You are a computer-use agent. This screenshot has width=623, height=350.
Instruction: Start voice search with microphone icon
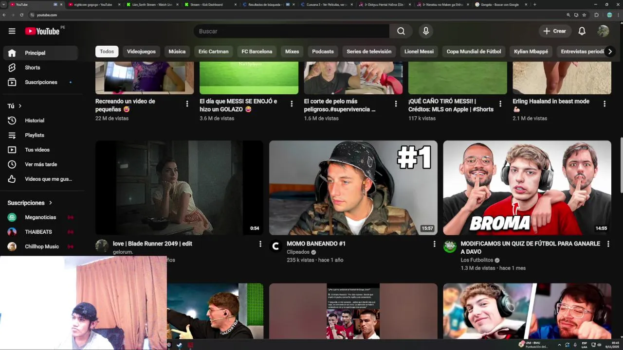coord(426,31)
